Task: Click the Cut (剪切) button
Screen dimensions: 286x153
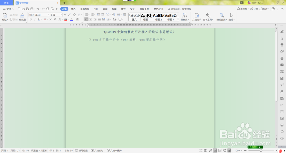Action: point(13,15)
